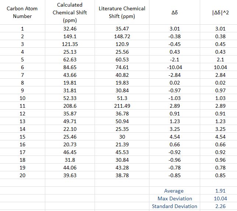Select calculated value 31.81 in row 9
The width and height of the screenshot is (237, 211).
pyautogui.click(x=70, y=90)
